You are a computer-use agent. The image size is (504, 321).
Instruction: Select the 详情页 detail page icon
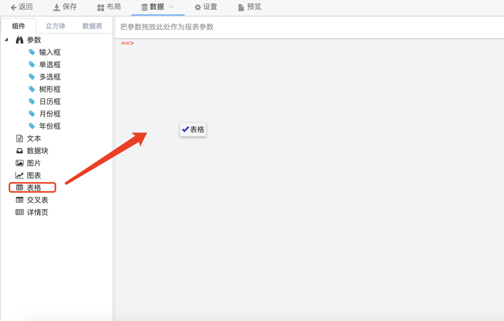pos(20,213)
